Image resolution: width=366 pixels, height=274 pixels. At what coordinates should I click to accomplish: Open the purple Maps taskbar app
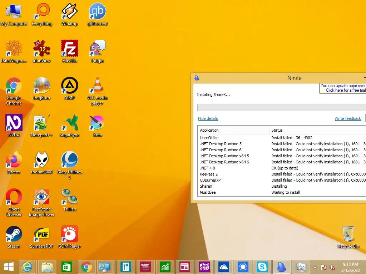point(204,267)
